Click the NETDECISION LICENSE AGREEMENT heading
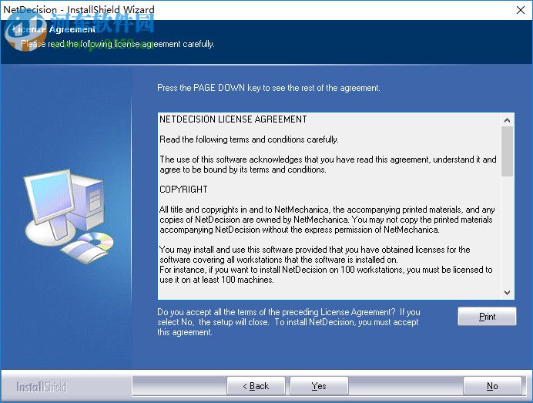Viewport: 533px width, 403px height. click(x=233, y=119)
